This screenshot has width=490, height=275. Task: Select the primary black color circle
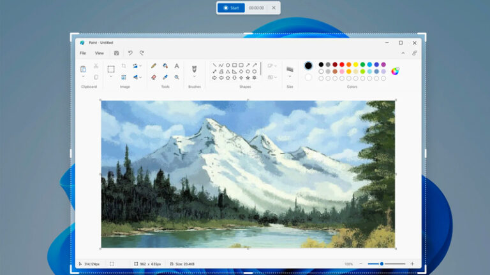pos(309,65)
